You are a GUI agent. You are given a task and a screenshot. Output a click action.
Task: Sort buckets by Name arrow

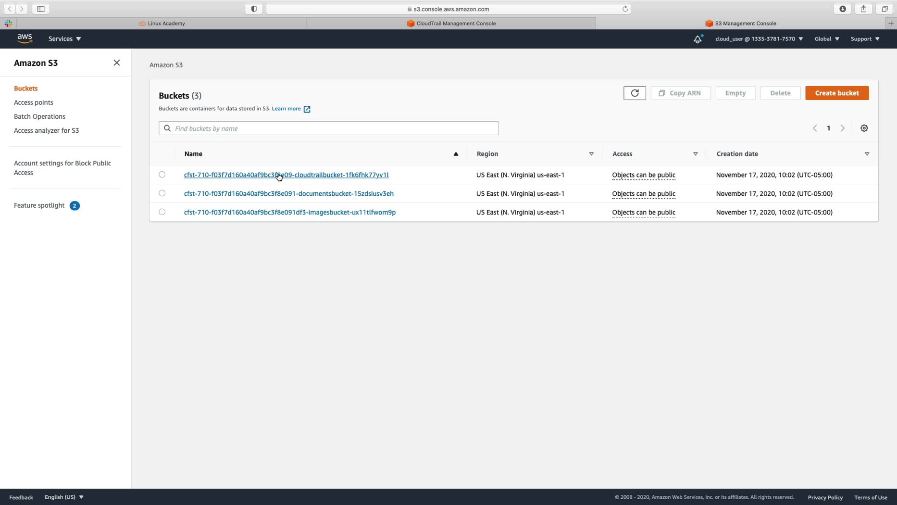[x=456, y=154]
